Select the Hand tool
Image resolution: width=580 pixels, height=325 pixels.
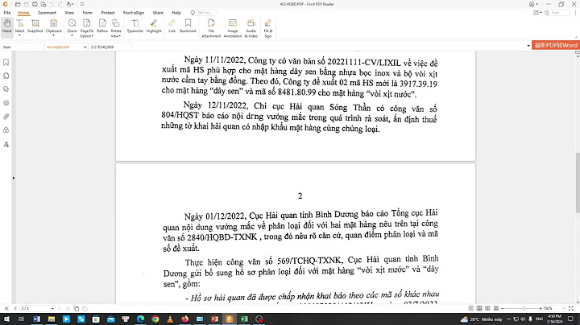tap(6, 26)
